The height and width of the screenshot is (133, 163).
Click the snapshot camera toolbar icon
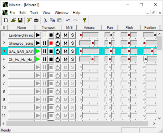click(36, 20)
